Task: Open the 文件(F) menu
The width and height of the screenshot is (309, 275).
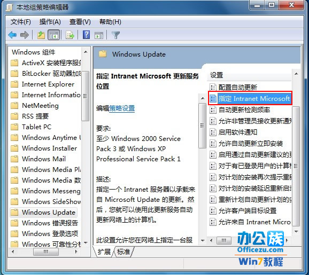Action: coord(21,22)
